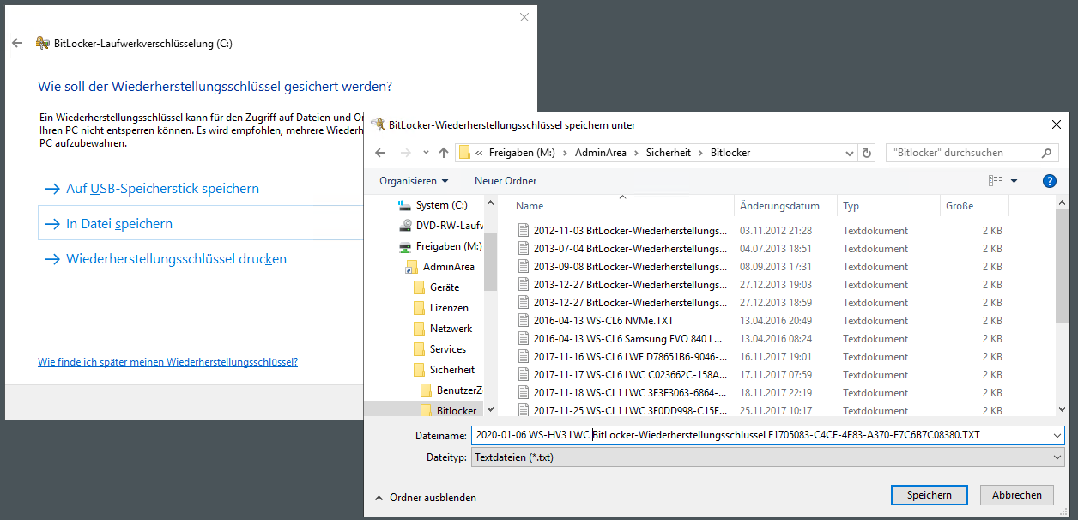The image size is (1078, 520).
Task: Click the Bitlocker breadcrumb segment
Action: pos(730,153)
